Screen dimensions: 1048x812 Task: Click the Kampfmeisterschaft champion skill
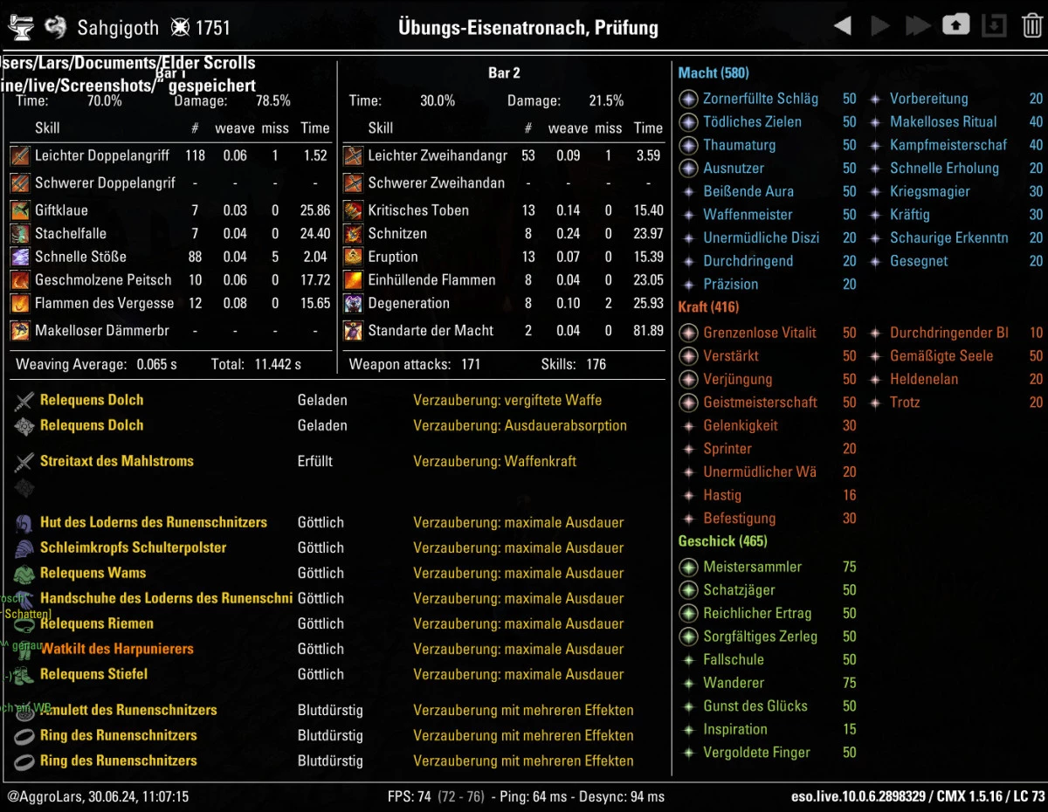click(948, 145)
